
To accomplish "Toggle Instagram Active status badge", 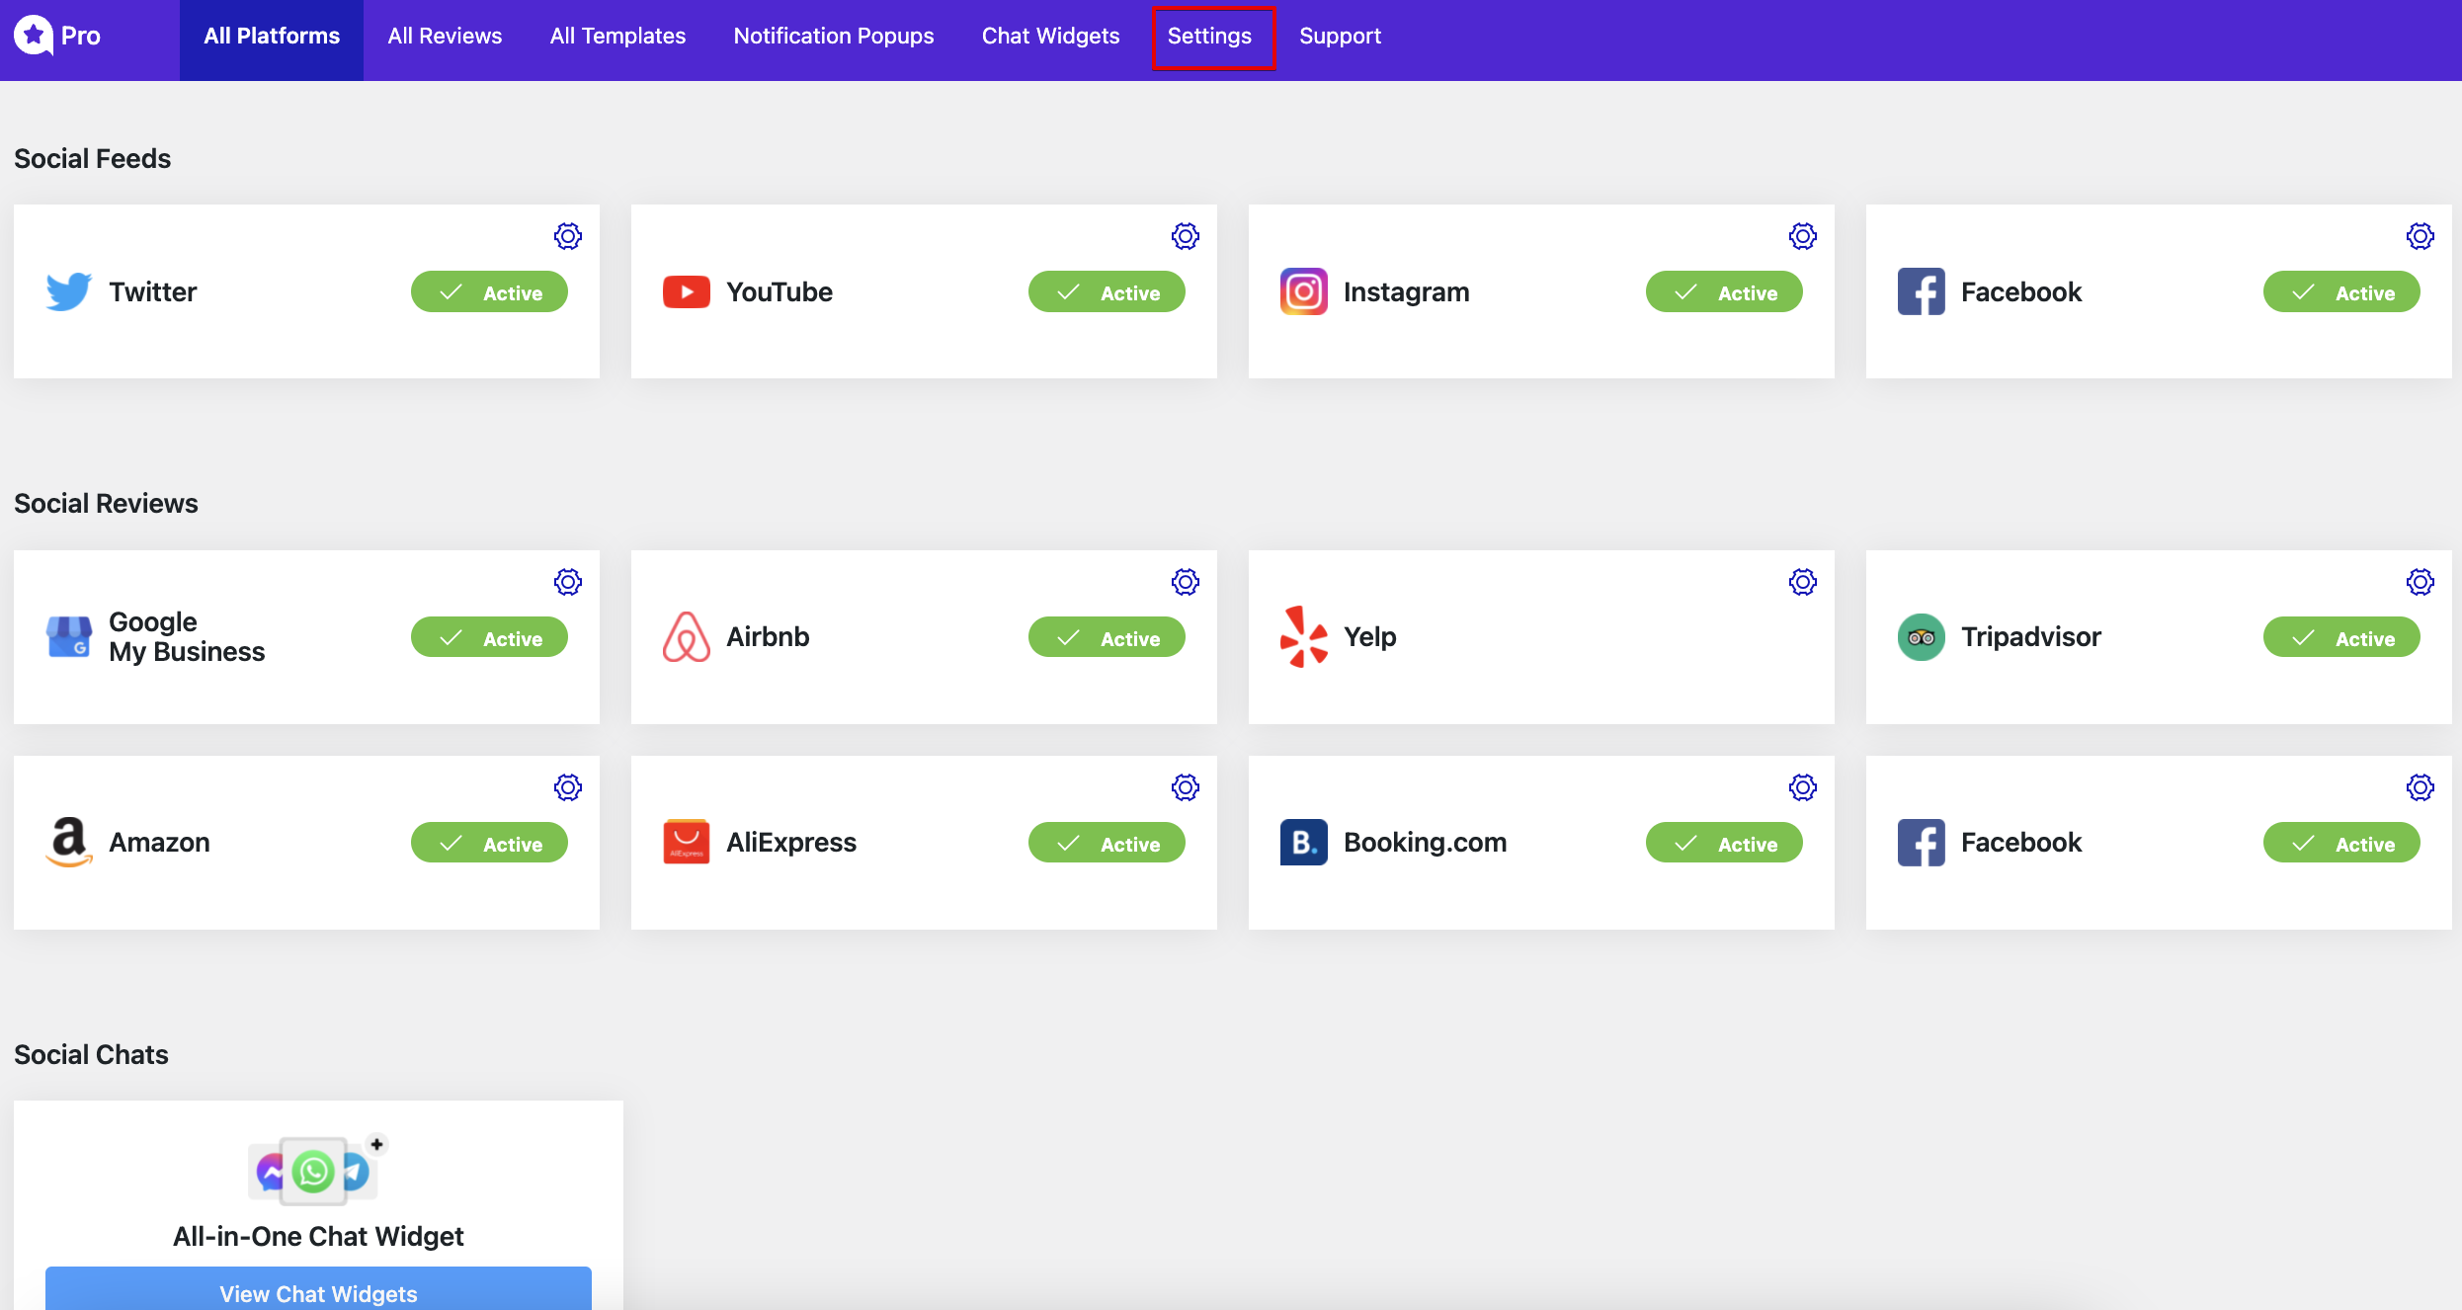I will click(1724, 292).
